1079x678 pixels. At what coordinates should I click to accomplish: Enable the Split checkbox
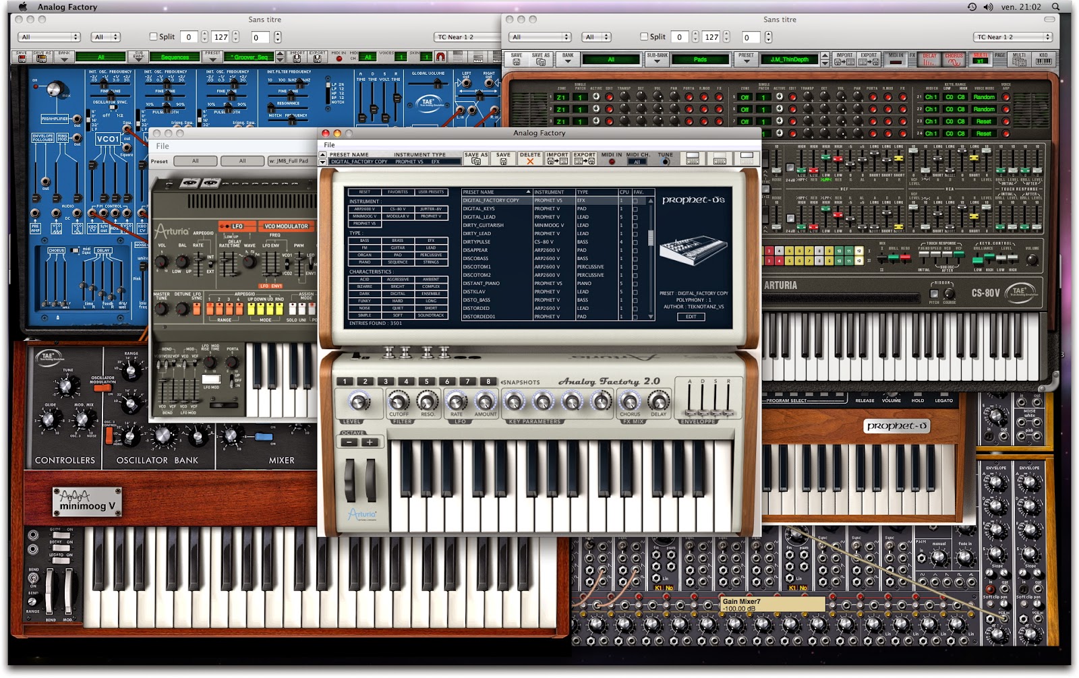tap(643, 36)
